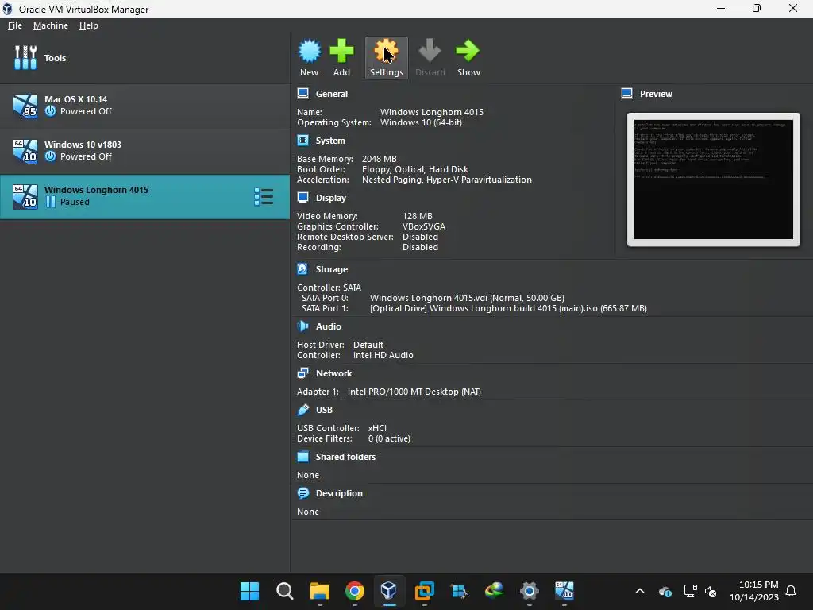Click the VM preview thumbnail screen
Image resolution: width=813 pixels, height=610 pixels.
click(714, 180)
